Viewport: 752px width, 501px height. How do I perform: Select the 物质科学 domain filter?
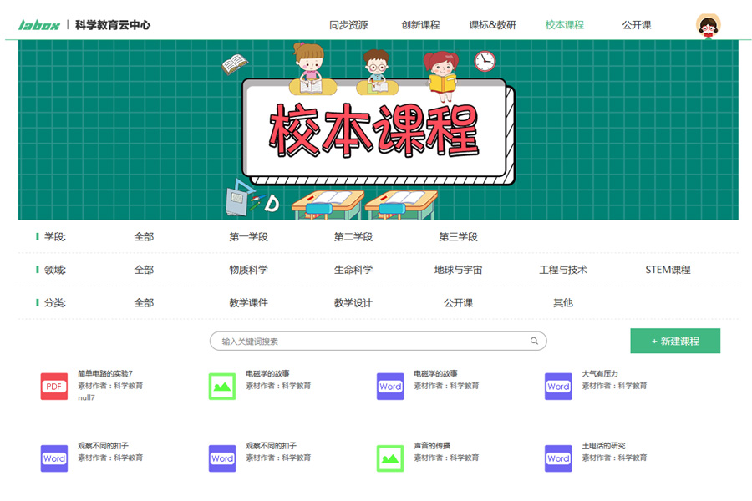[x=248, y=270]
